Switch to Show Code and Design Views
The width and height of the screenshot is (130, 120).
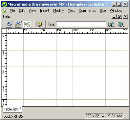pyautogui.click(x=18, y=24)
